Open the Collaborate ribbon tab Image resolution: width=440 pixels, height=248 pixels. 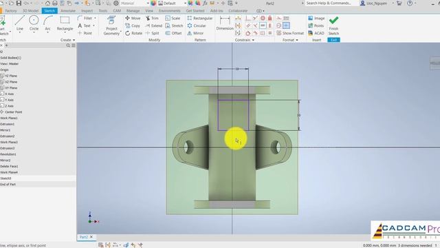(238, 11)
